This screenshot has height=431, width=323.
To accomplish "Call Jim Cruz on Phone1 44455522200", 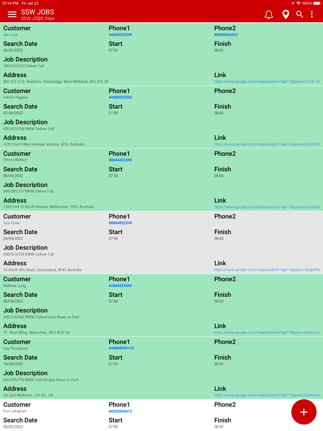I will [x=121, y=35].
